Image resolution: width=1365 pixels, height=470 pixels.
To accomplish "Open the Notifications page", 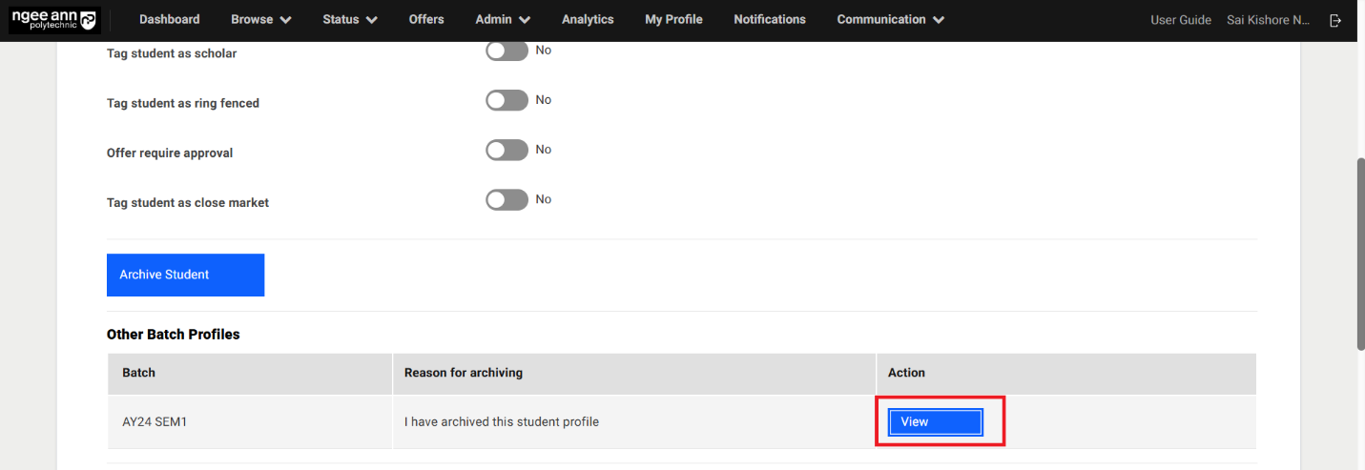I will coord(770,20).
